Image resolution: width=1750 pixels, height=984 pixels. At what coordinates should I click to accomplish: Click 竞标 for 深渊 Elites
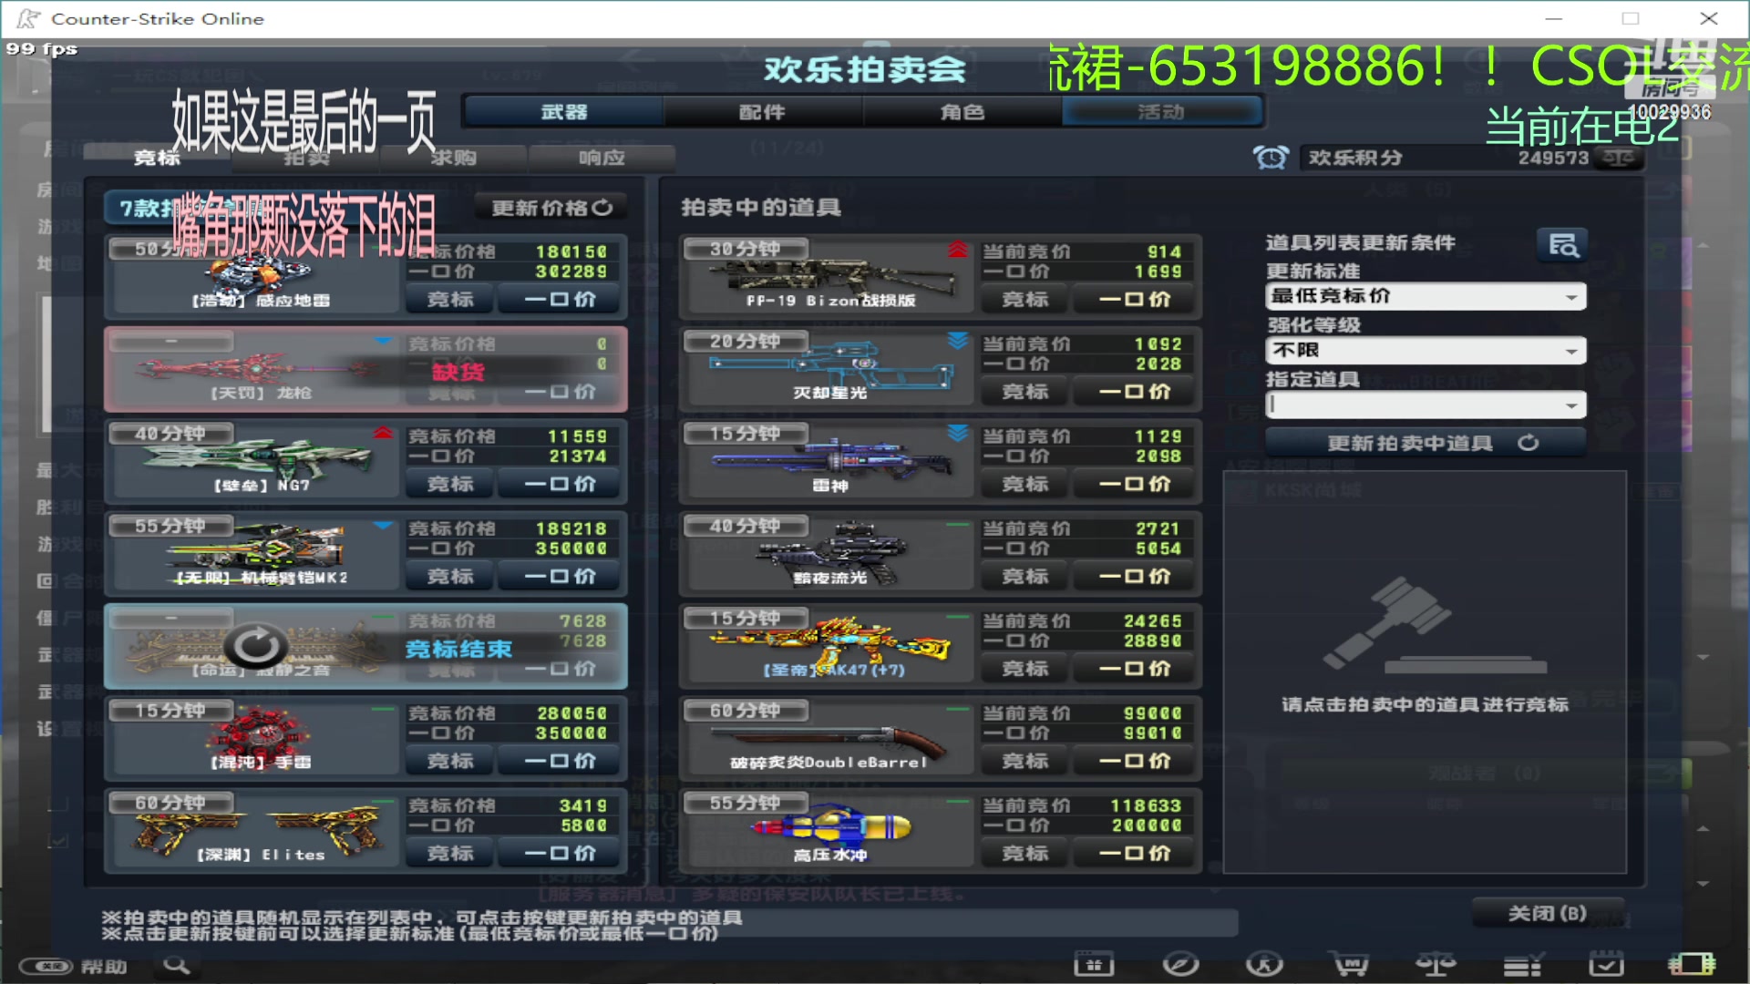pyautogui.click(x=450, y=853)
